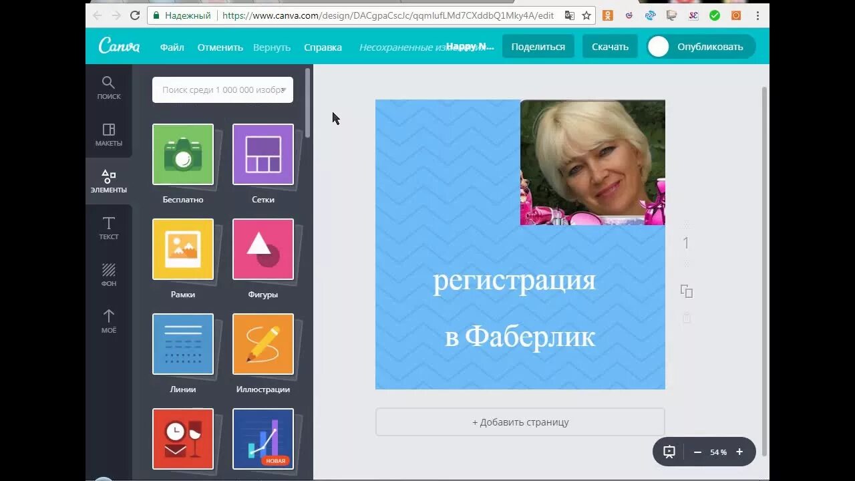
Task: Open the Grids (Сетки) category
Action: tap(263, 154)
